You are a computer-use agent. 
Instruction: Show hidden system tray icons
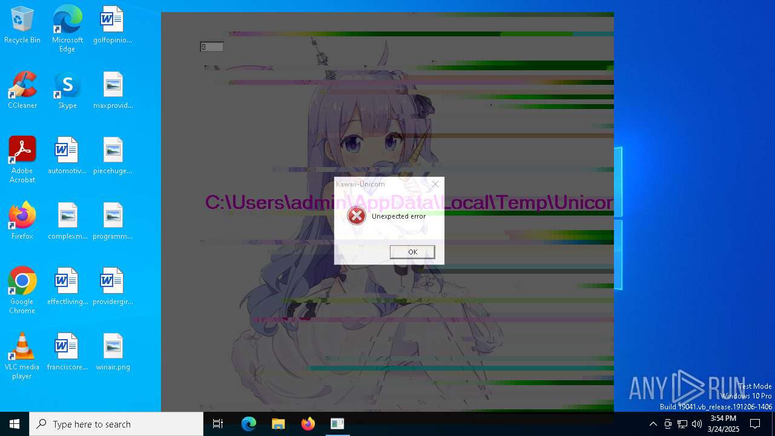653,424
